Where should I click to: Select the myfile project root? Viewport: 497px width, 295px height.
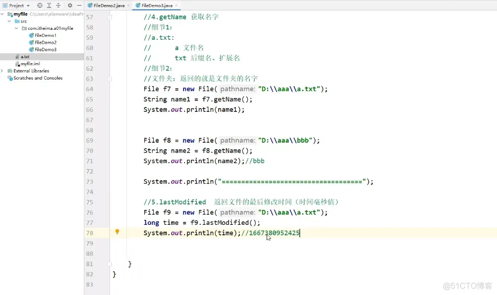point(20,14)
